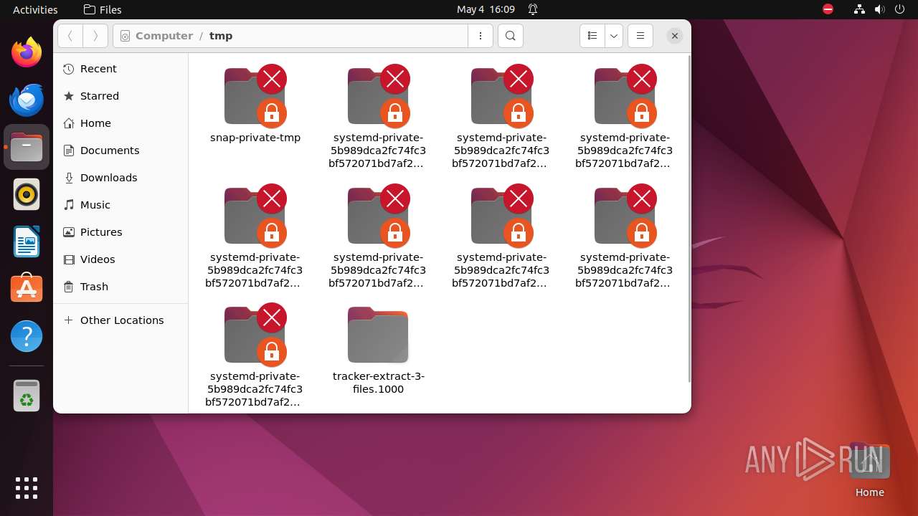Go to Home in the sidebar
The image size is (918, 516).
pos(120,123)
